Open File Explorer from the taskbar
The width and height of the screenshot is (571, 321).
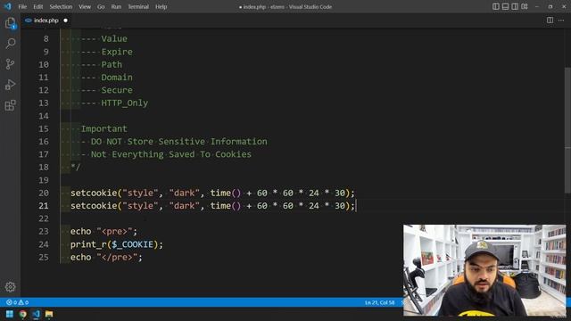(x=49, y=314)
